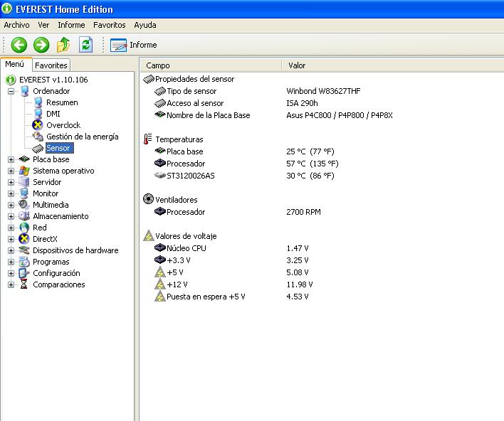Click the Sistema operativo Windows icon
This screenshot has width=504, height=421.
click(x=24, y=171)
